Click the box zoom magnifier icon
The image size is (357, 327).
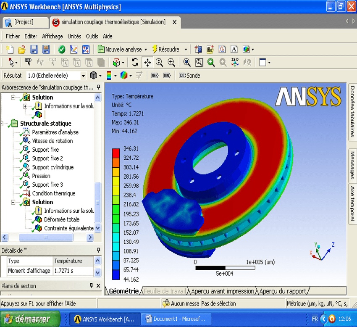click(199, 62)
